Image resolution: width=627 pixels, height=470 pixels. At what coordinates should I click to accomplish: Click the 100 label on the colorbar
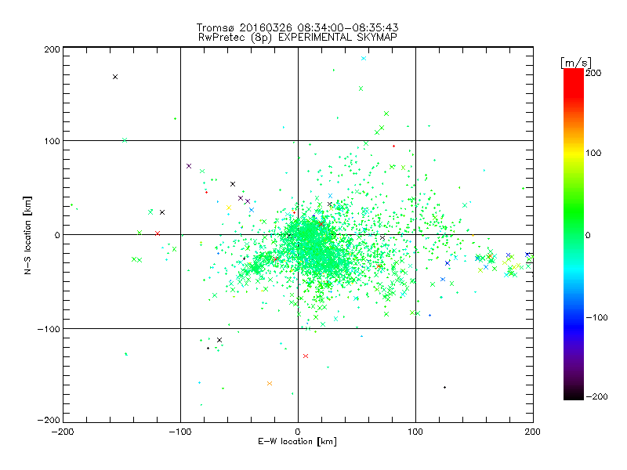(x=593, y=153)
